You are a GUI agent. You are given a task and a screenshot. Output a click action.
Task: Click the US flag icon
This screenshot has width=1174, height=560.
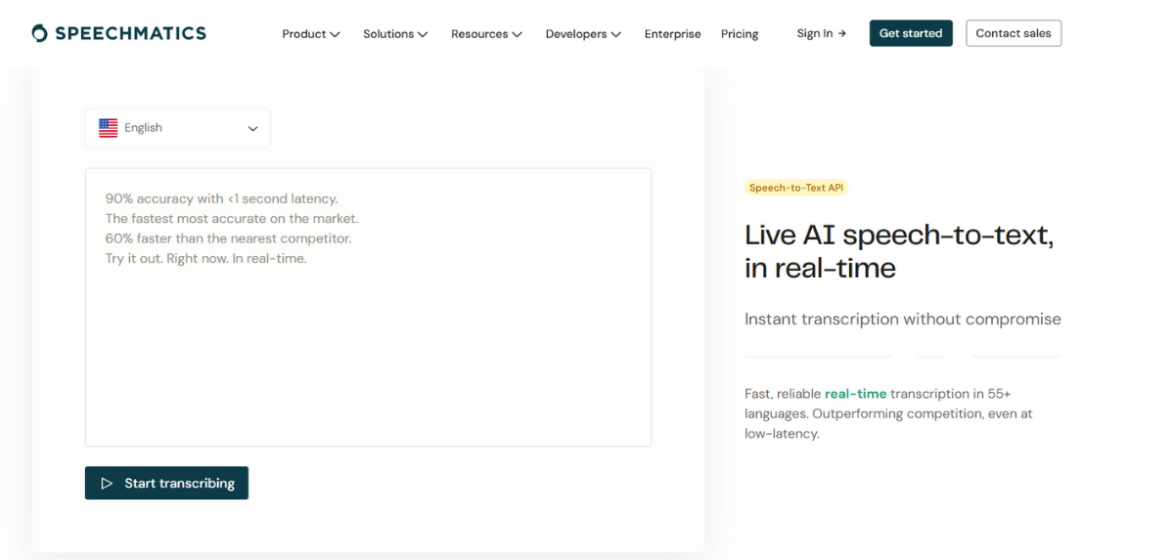point(109,128)
